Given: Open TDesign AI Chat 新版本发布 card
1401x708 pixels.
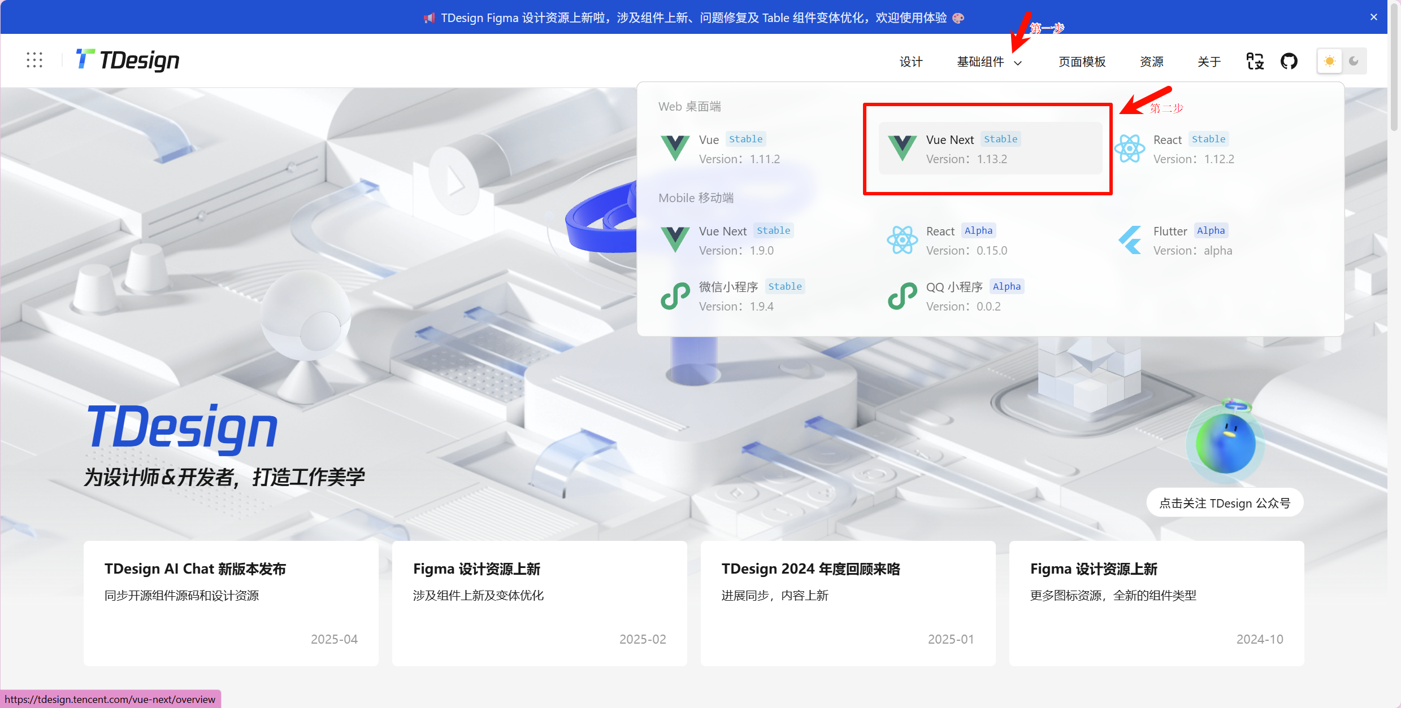Looking at the screenshot, I should 231,602.
